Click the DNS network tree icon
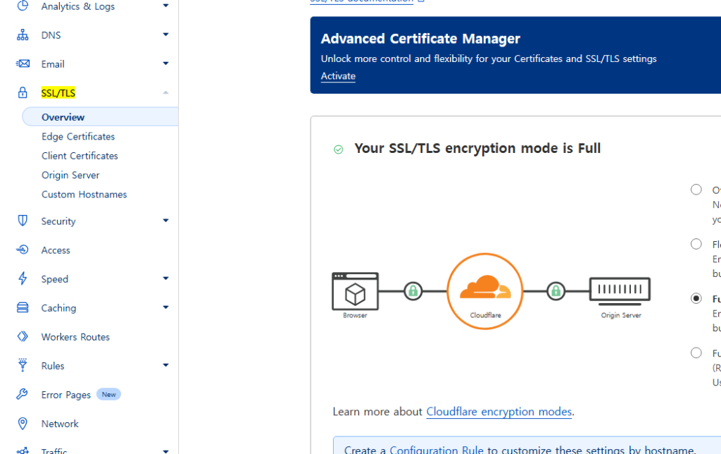721x454 pixels. pos(23,35)
